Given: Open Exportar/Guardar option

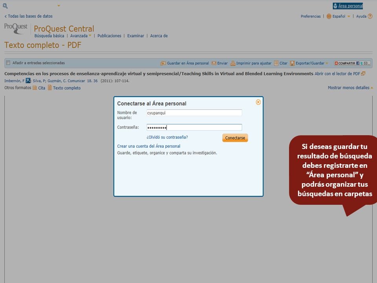Looking at the screenshot, I should pos(310,63).
